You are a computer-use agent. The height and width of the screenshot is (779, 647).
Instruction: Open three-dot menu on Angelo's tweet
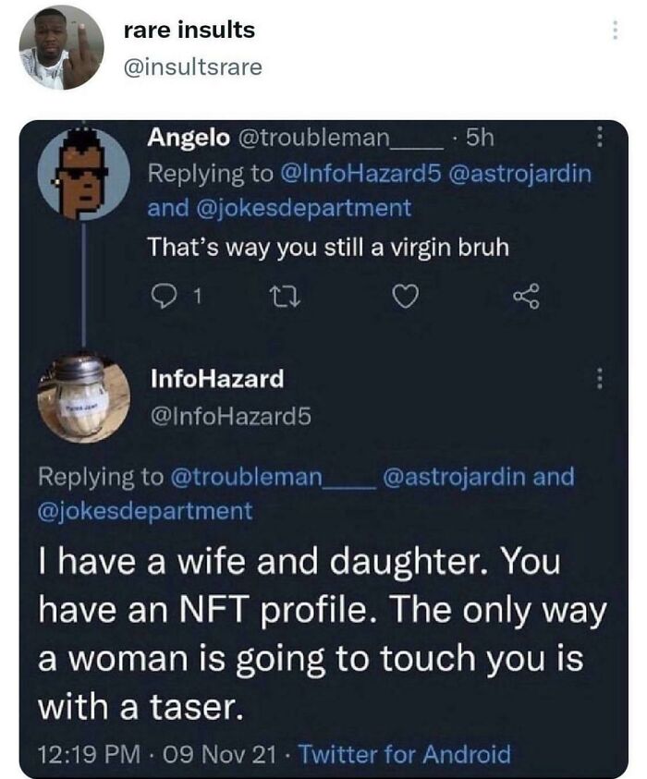pyautogui.click(x=599, y=138)
